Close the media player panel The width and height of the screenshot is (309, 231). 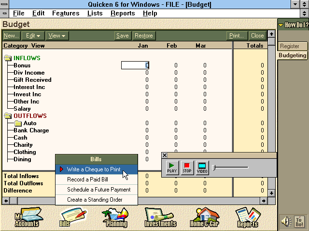point(165,155)
